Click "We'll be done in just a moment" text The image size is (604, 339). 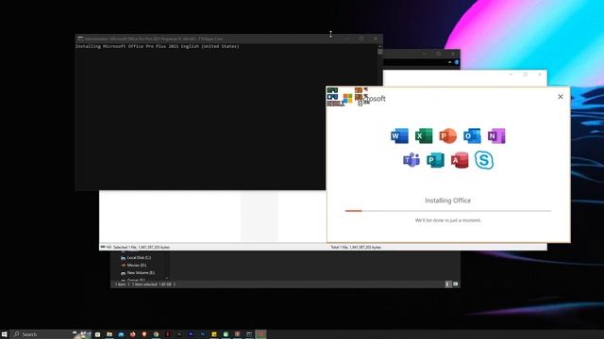point(448,220)
